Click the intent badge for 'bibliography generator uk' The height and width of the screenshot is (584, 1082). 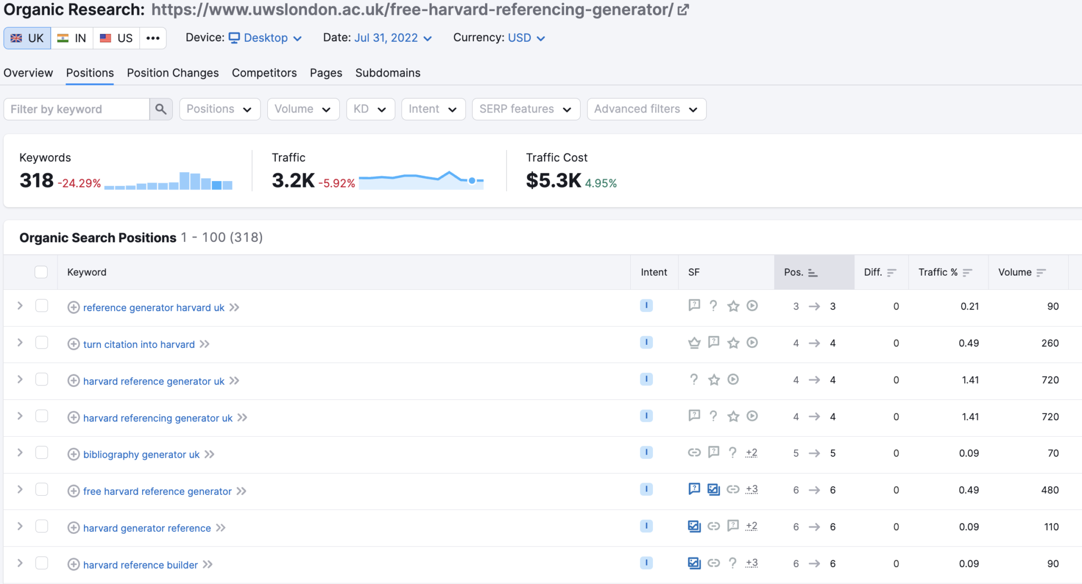(x=646, y=453)
